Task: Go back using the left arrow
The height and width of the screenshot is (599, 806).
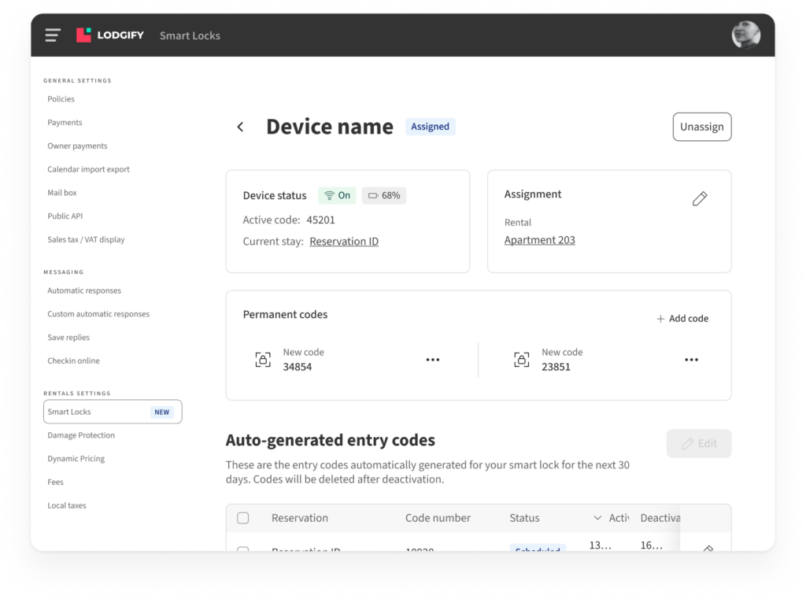Action: point(241,127)
